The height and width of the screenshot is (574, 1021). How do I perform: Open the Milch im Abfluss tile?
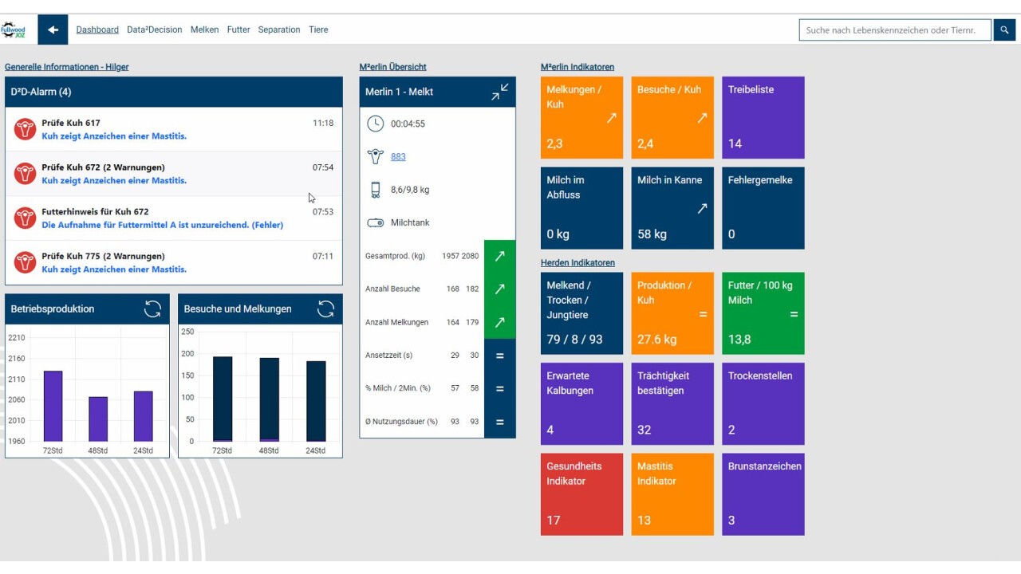(581, 208)
